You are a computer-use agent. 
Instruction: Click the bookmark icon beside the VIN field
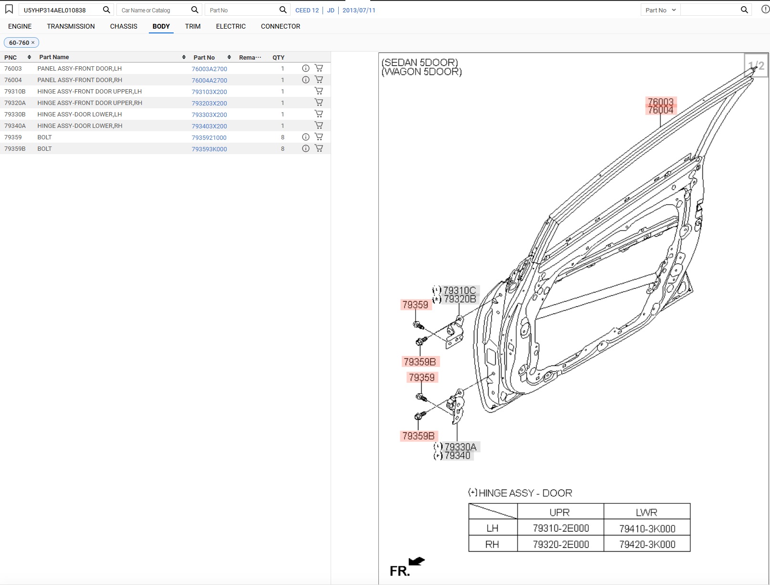pos(9,10)
